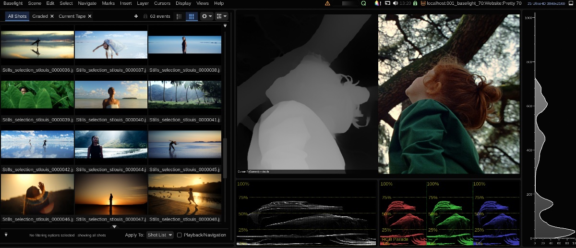Viewport: 576px width, 248px height.
Task: Switch to the All Shots tab
Action: (x=17, y=16)
